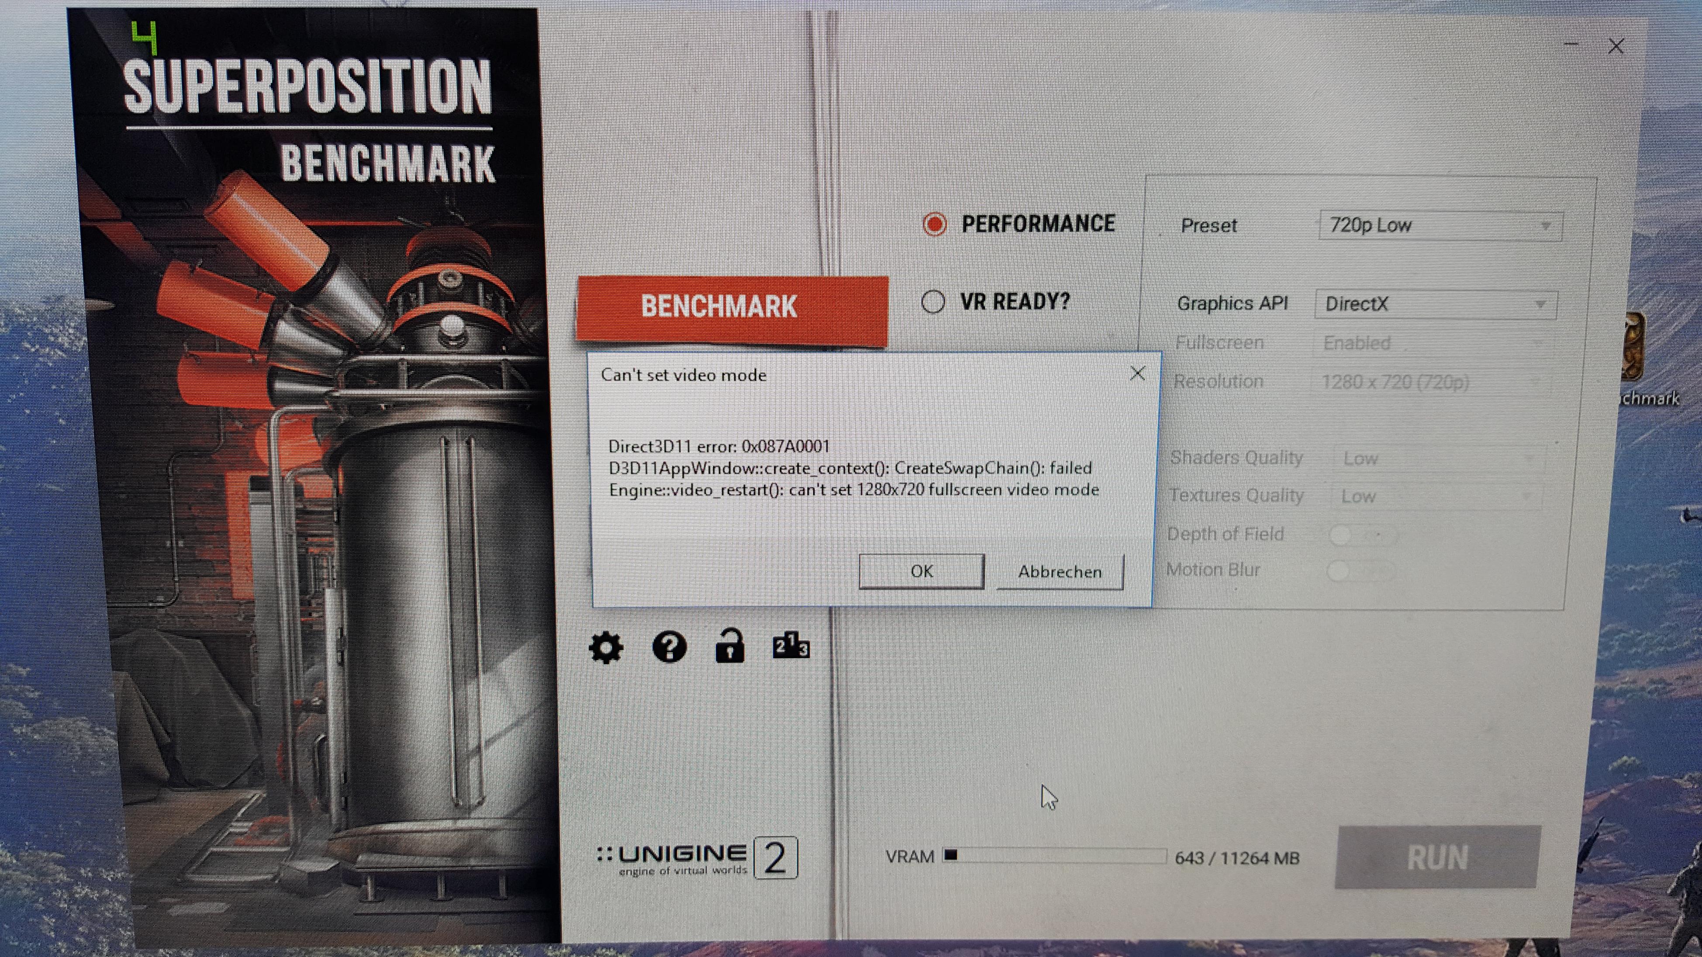Click the VRAM usage bar
Viewport: 1702px width, 957px height.
click(x=1054, y=857)
